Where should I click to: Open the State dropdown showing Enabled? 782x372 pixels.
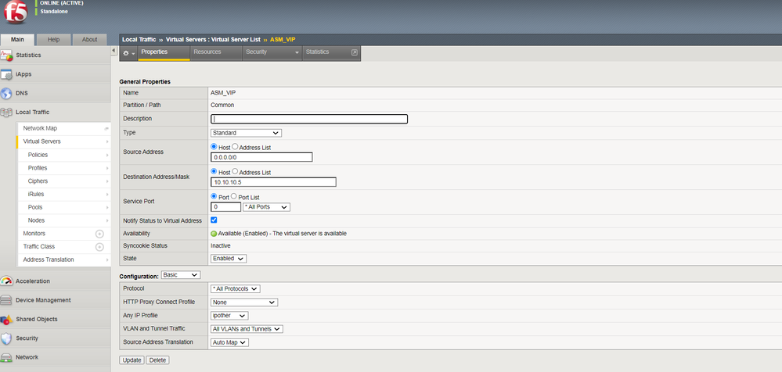click(229, 259)
